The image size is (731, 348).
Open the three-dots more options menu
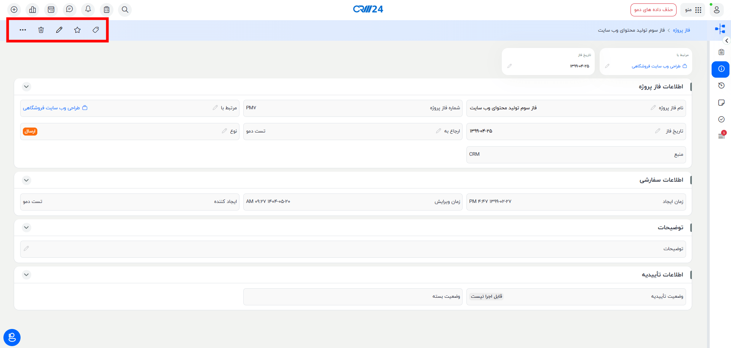coord(23,30)
